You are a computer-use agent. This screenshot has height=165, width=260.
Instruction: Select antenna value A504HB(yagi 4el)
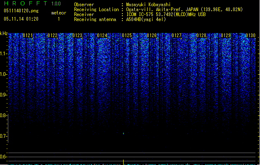146,19
